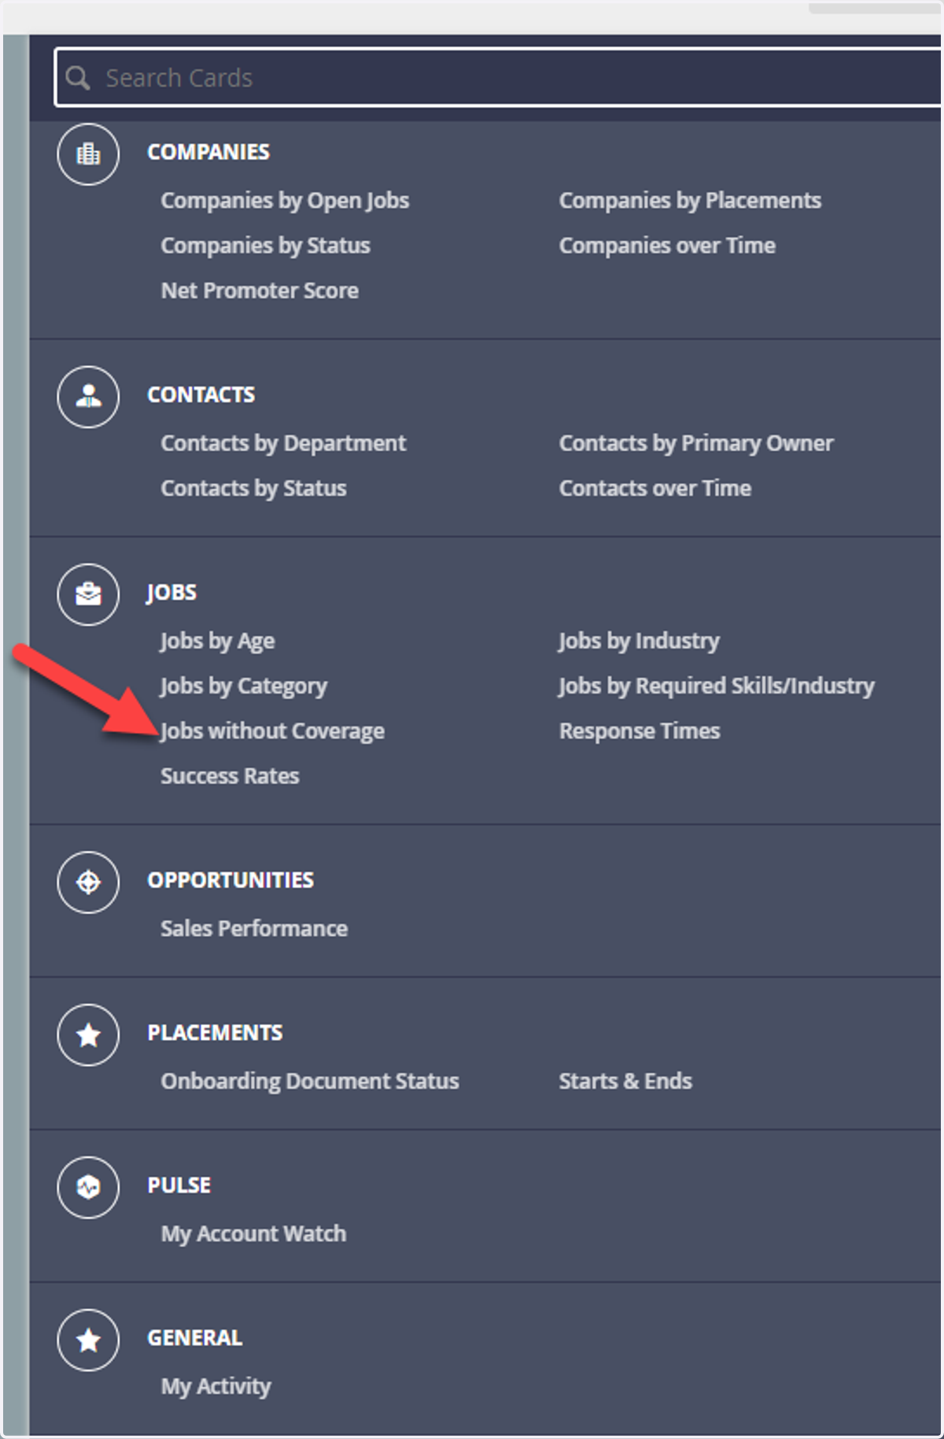Open Companies by Placements card

[690, 201]
